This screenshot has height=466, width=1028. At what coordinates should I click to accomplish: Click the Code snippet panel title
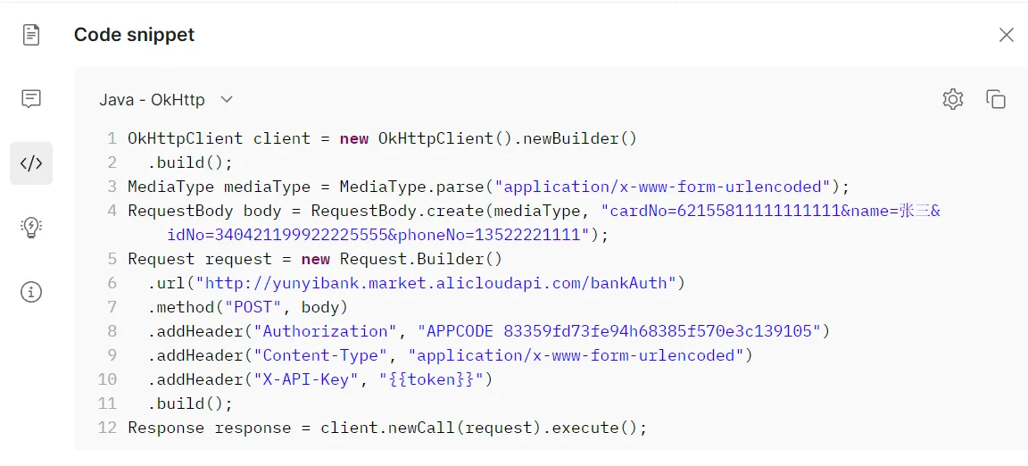[134, 35]
